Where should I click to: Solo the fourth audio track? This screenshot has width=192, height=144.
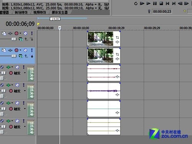[x=24, y=121]
